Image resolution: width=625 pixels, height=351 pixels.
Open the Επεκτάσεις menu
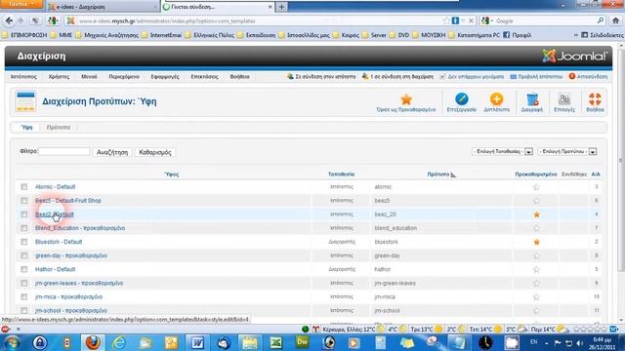point(204,76)
